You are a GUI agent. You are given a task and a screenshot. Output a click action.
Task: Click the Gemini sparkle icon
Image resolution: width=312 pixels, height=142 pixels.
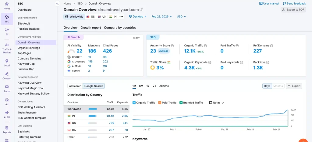[69, 71]
